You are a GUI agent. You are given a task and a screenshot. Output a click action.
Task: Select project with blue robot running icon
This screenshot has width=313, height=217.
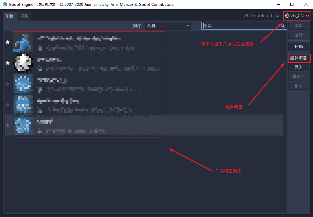23,42
